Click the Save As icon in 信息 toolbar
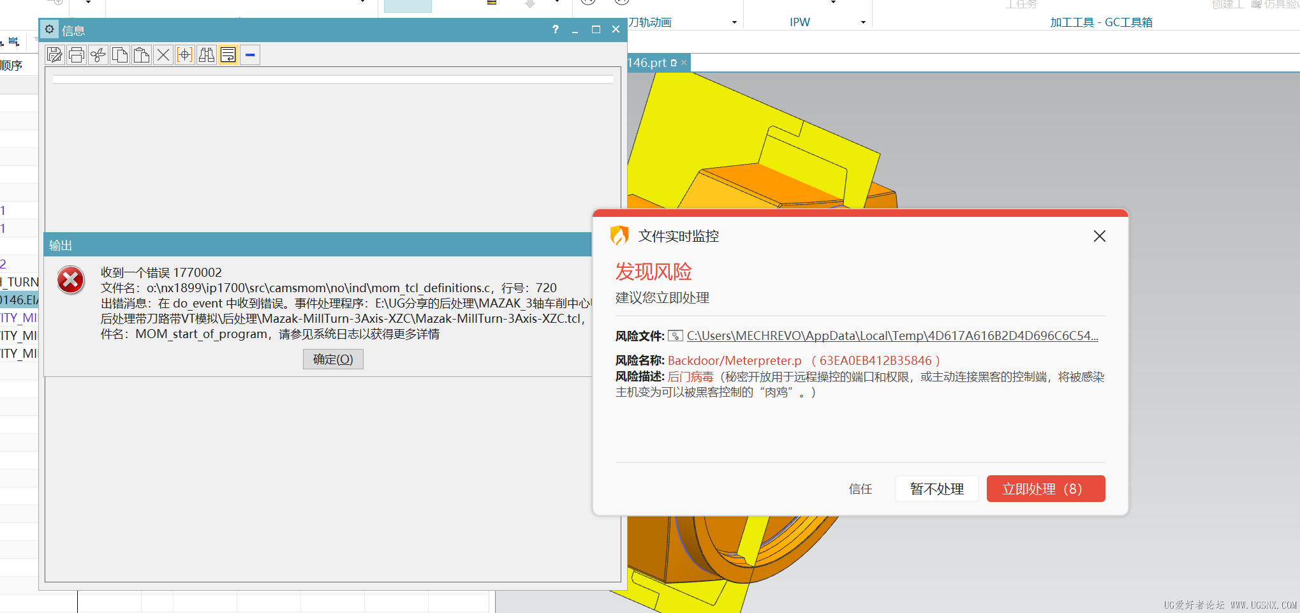The height and width of the screenshot is (613, 1300). coord(55,55)
